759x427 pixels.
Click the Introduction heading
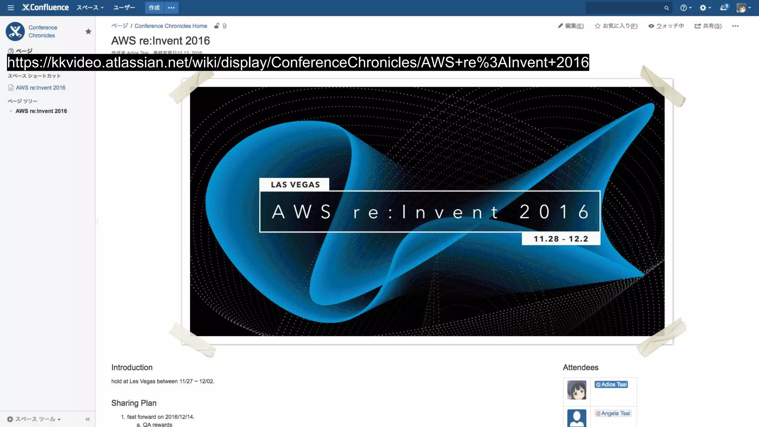(x=132, y=367)
